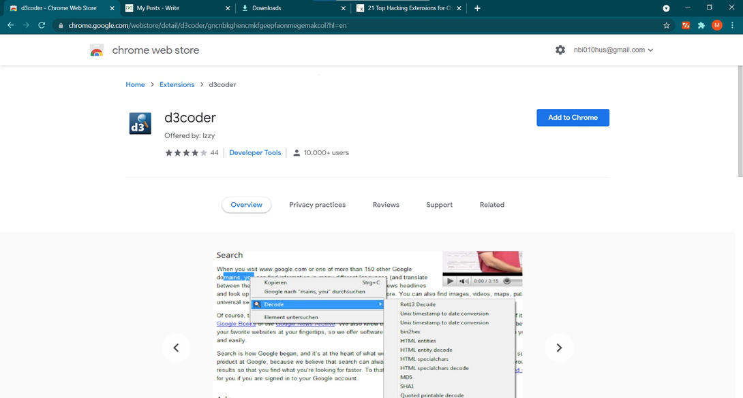Click the d3coder breadcrumb text
The image size is (743, 398).
[x=222, y=84]
